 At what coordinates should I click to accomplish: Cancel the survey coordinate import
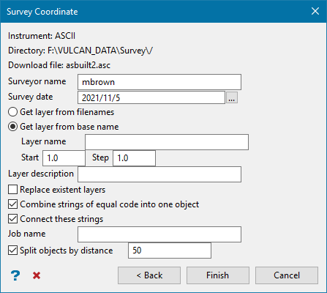point(287,275)
